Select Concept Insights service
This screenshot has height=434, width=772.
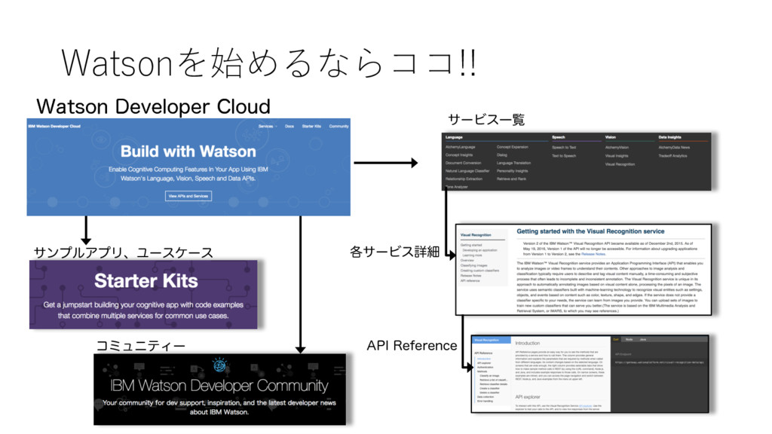(459, 155)
